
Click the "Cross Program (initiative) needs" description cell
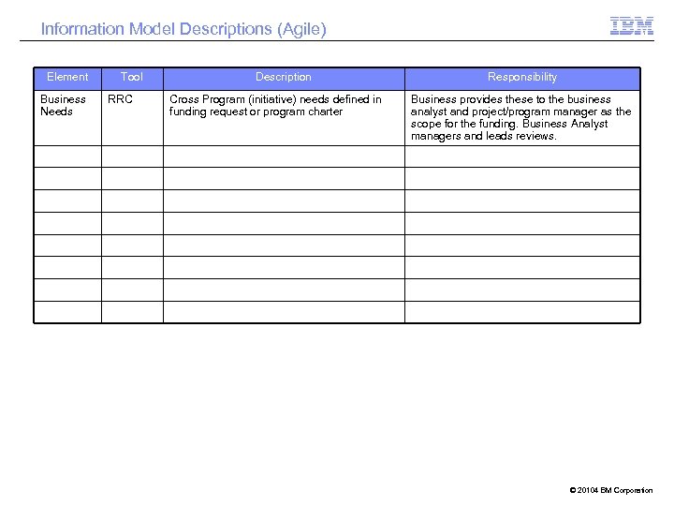point(284,118)
